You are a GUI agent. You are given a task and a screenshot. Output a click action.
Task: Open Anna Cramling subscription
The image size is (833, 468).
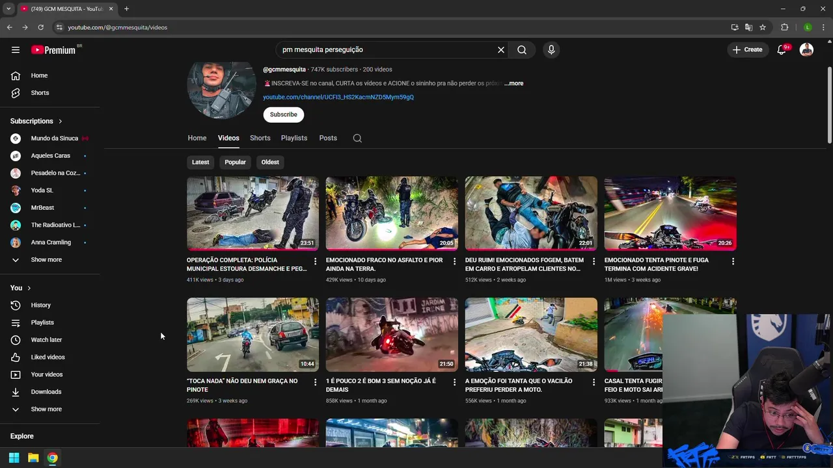[50, 242]
